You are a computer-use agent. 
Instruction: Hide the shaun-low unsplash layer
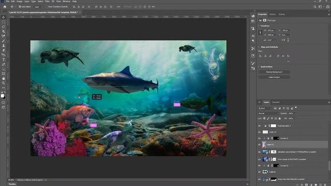tap(259, 179)
